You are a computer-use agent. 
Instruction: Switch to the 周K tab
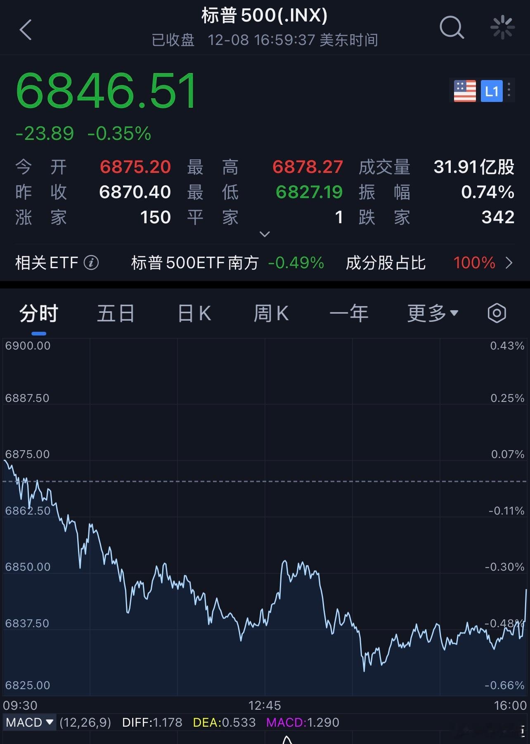click(271, 313)
